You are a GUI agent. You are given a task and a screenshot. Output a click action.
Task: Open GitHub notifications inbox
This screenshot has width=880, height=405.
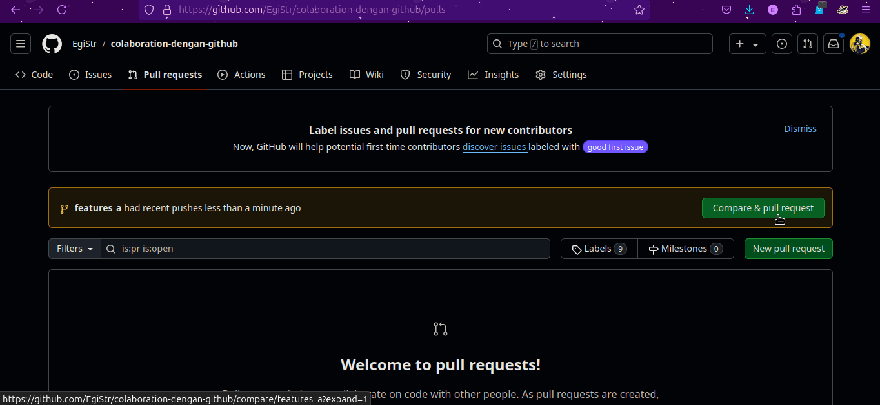[834, 44]
